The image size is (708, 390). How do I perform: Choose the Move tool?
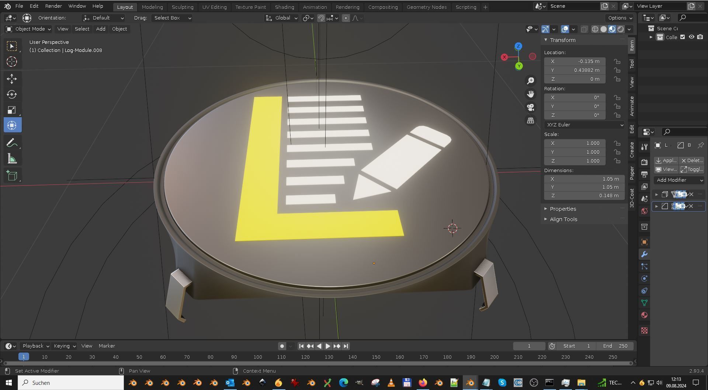[12, 79]
